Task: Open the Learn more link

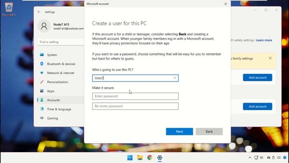Action: click(x=264, y=40)
